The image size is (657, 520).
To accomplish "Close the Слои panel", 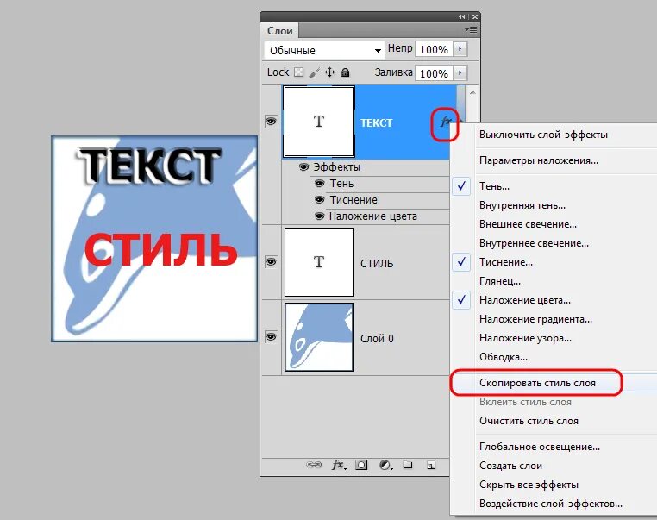I will click(x=475, y=16).
